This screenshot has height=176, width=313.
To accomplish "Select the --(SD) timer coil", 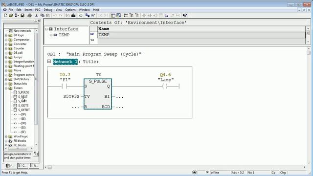I will click(22, 123).
